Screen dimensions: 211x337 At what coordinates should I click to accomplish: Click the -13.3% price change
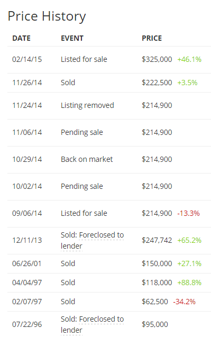pos(188,213)
